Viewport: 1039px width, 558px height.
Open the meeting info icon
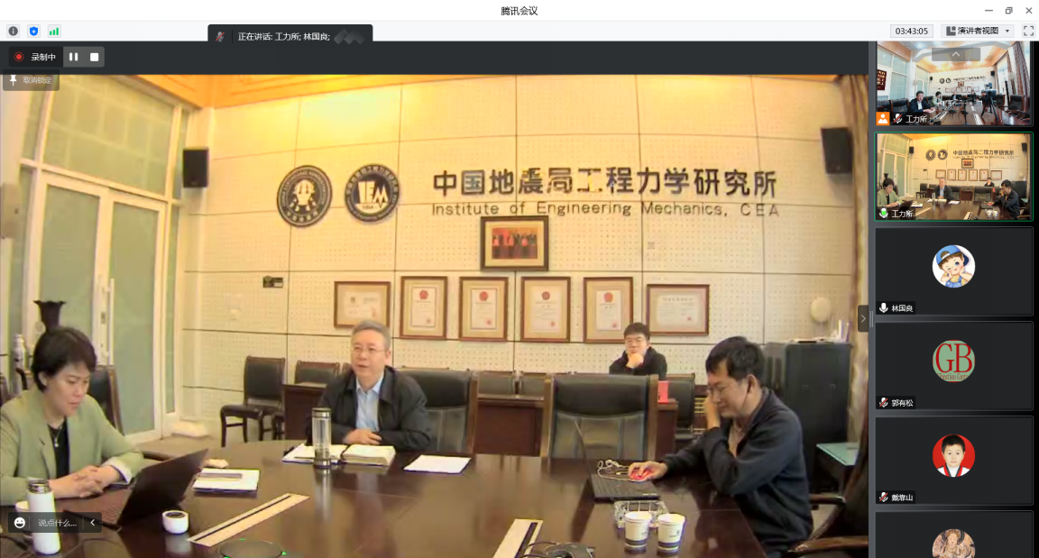click(x=14, y=31)
